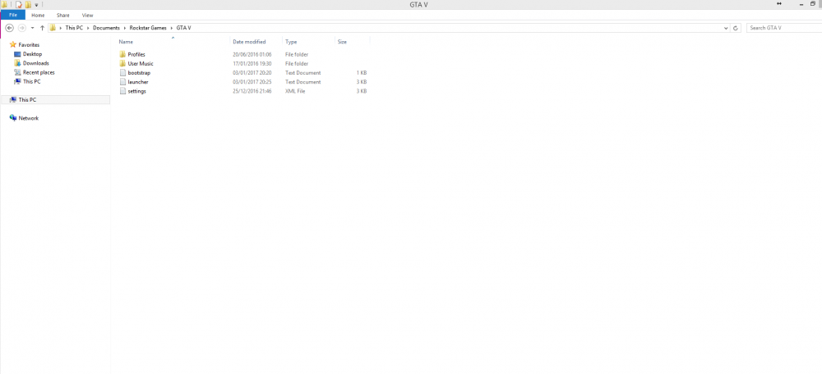This screenshot has width=822, height=374.
Task: Click date '03/01/2017 20:20' in bootstrap row
Action: point(252,73)
